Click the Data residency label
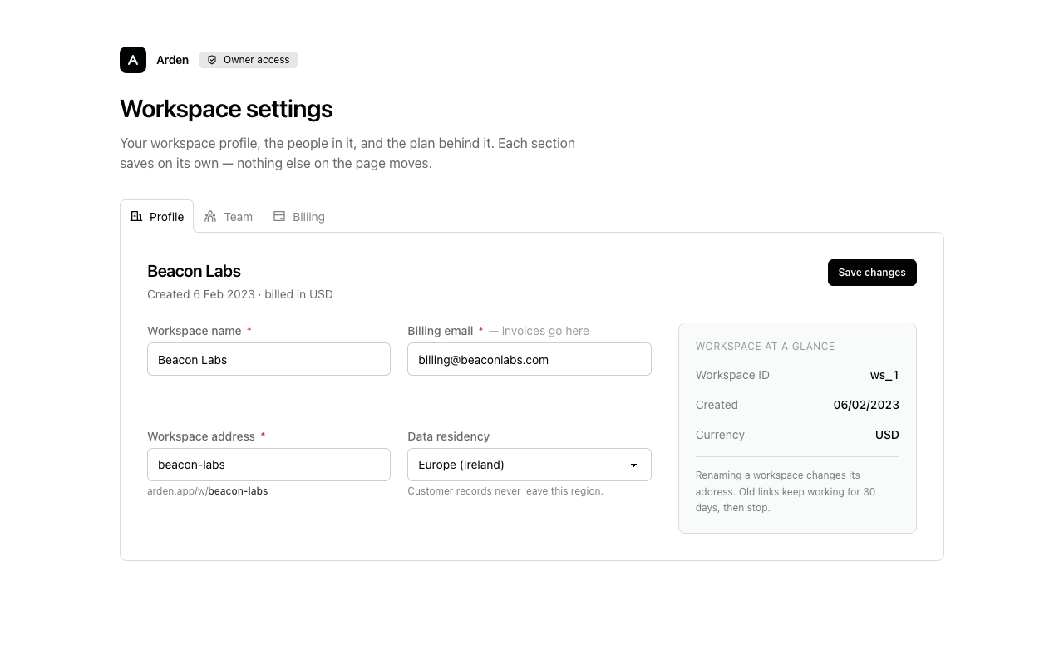 tap(449, 436)
